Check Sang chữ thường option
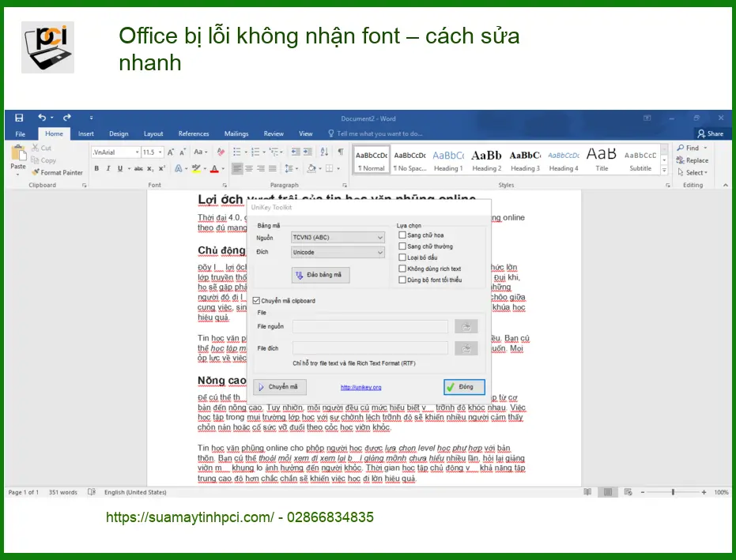Viewport: 736px width, 560px height. 402,246
